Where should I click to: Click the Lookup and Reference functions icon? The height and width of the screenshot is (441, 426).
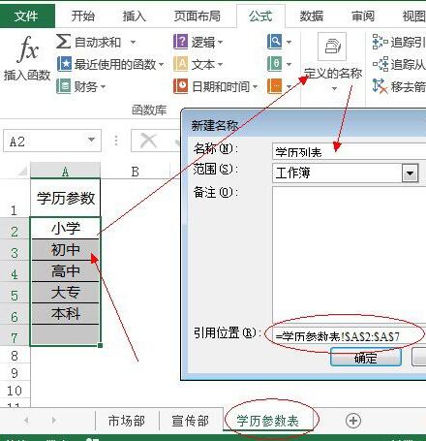pos(274,42)
